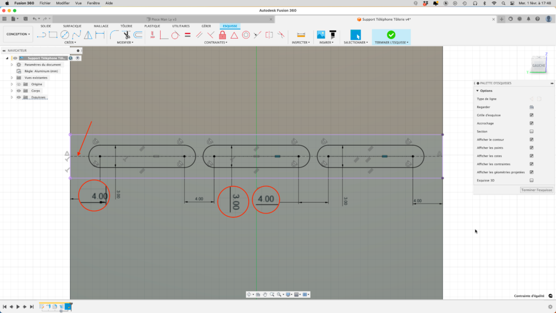Collapse the Options section in sketch palette

pos(477,91)
